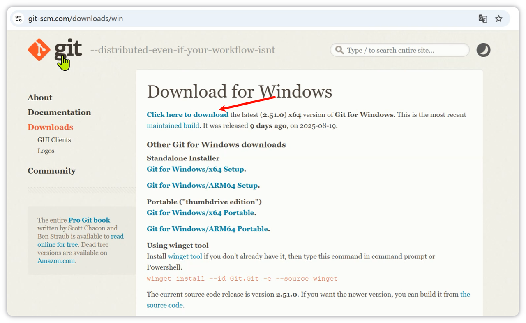Viewport: 526px width, 323px height.
Task: Open the About sidebar section
Action: click(x=40, y=98)
